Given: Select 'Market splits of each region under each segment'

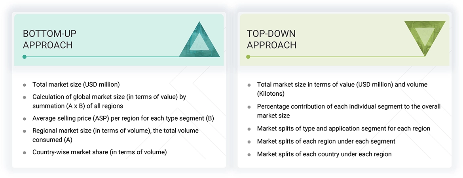Looking at the screenshot, I should pos(326,141).
